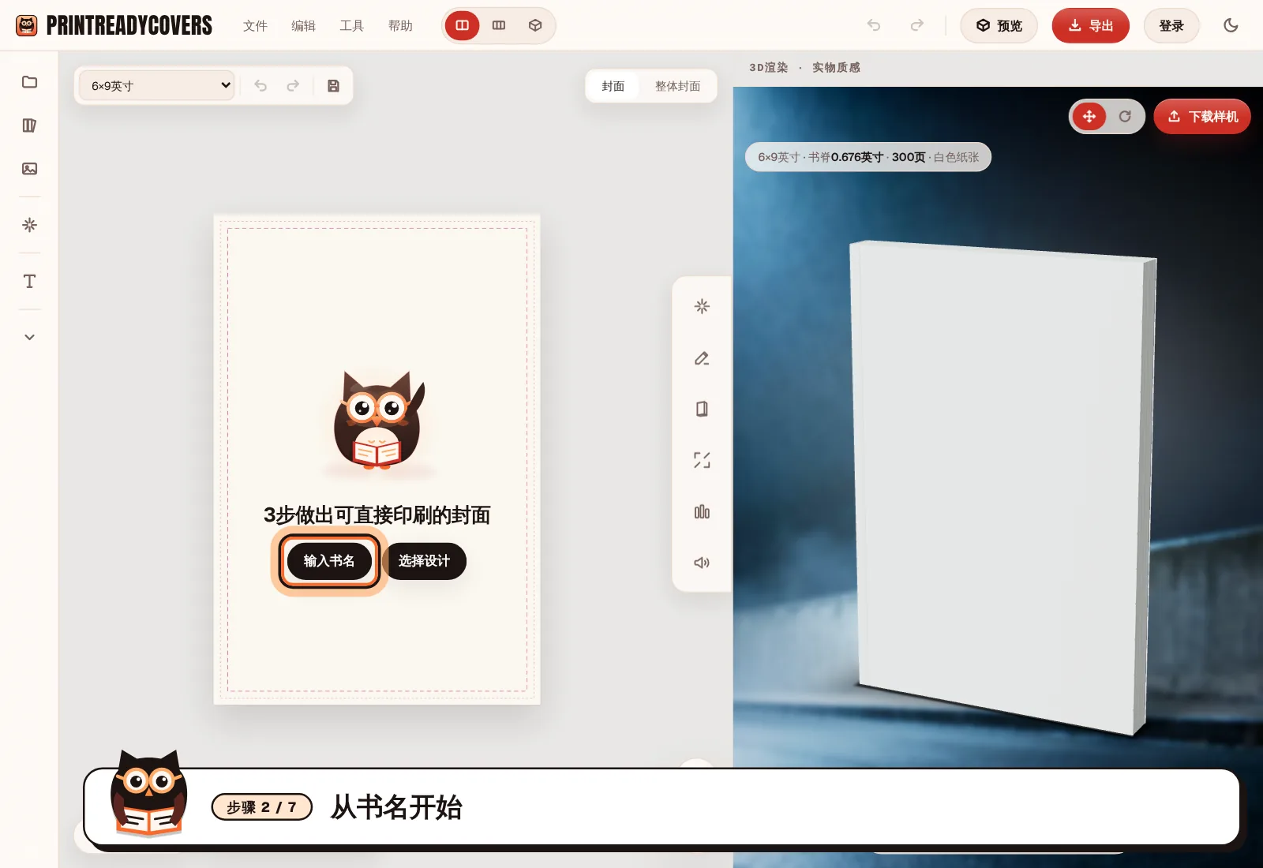The width and height of the screenshot is (1263, 868).
Task: Click the 3D book mockup
Action: tap(1003, 487)
